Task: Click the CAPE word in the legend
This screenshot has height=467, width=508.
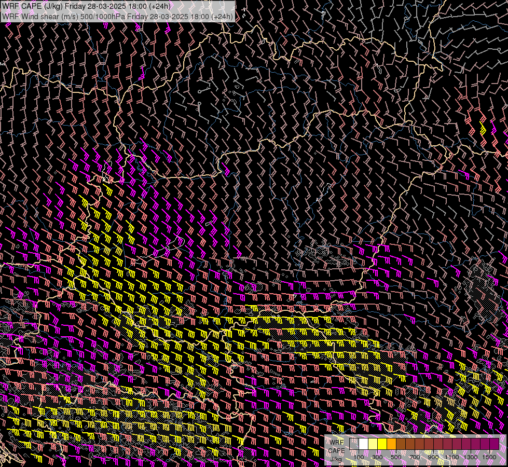Action: (x=337, y=450)
